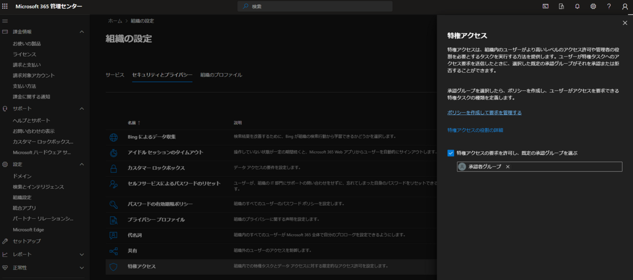
Task: Open Microsoft Edge in sidebar
Action: 28,230
